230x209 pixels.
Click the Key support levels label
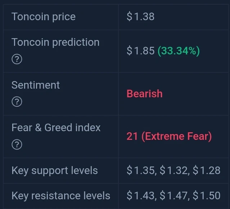coord(55,171)
